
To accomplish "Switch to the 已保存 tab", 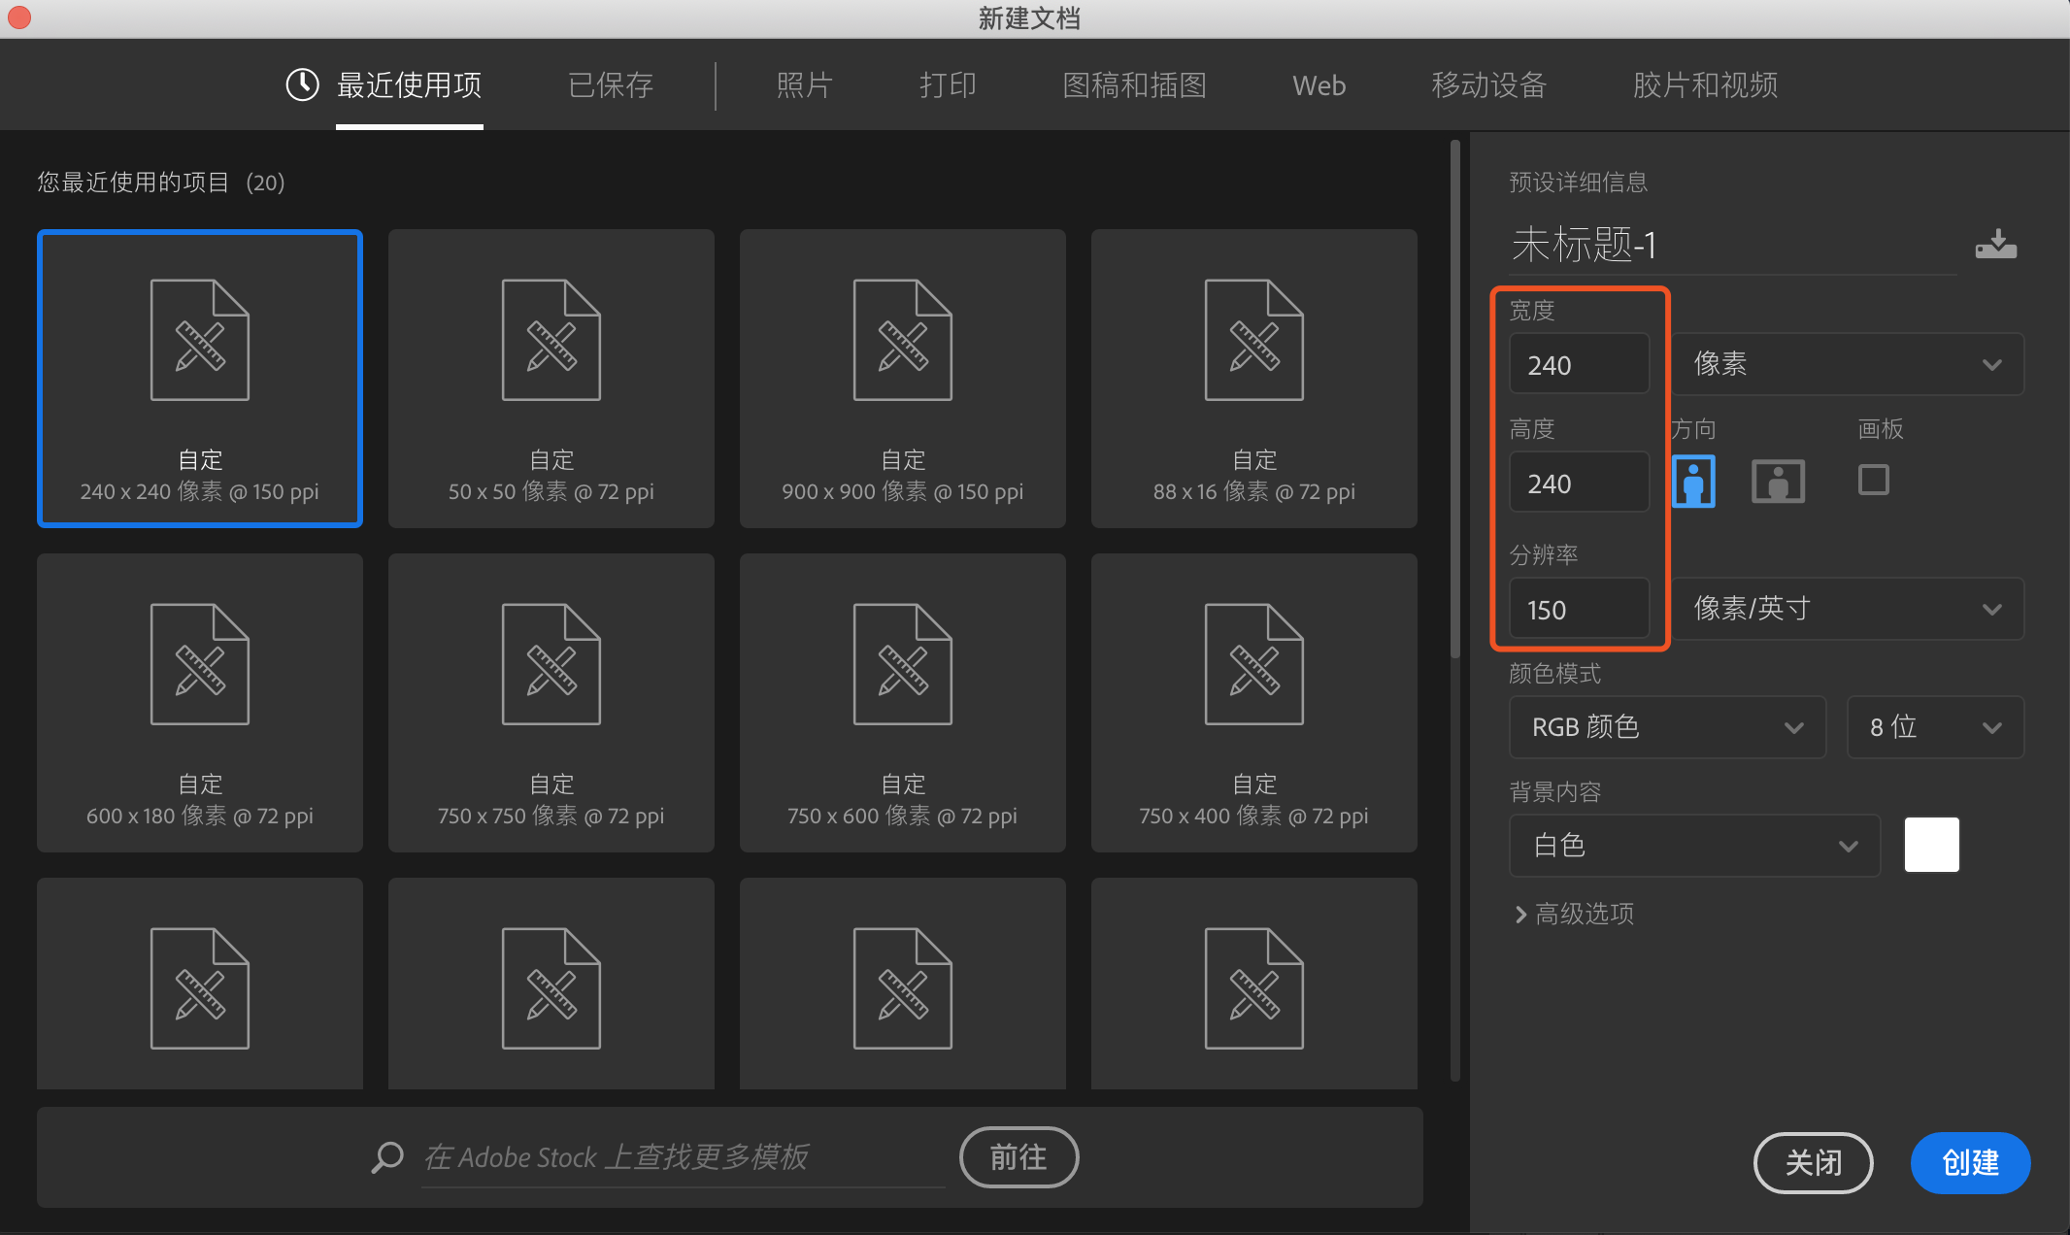I will [x=610, y=85].
